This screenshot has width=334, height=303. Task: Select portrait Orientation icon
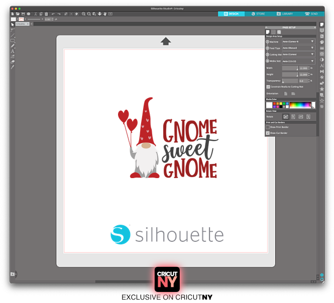pyautogui.click(x=286, y=94)
